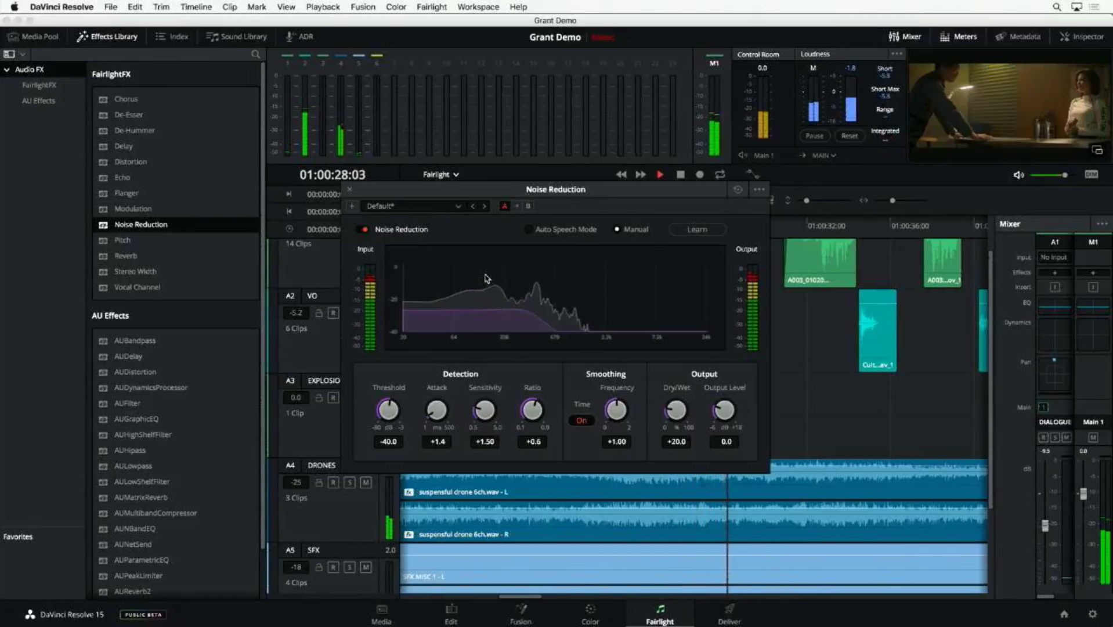Go to project home icon
The height and width of the screenshot is (627, 1113).
click(x=1064, y=614)
